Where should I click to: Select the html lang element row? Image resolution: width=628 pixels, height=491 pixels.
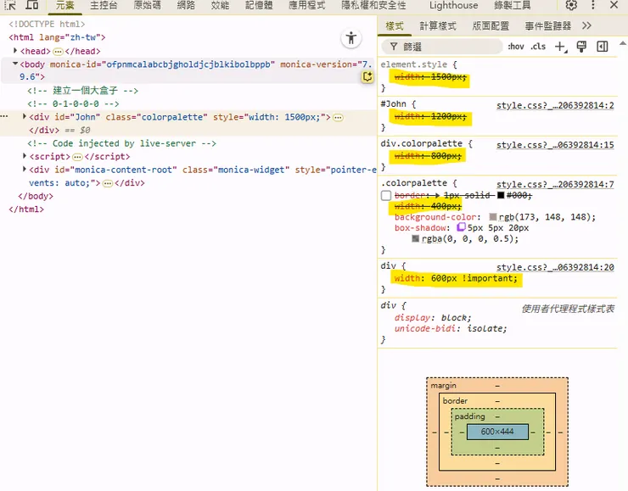tap(57, 37)
